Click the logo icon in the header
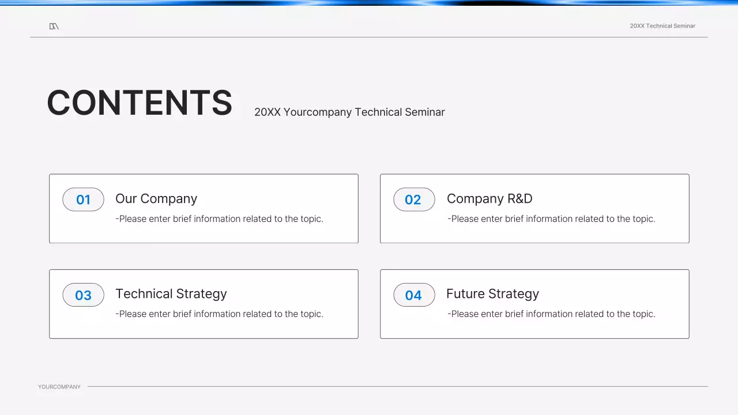 click(x=54, y=26)
